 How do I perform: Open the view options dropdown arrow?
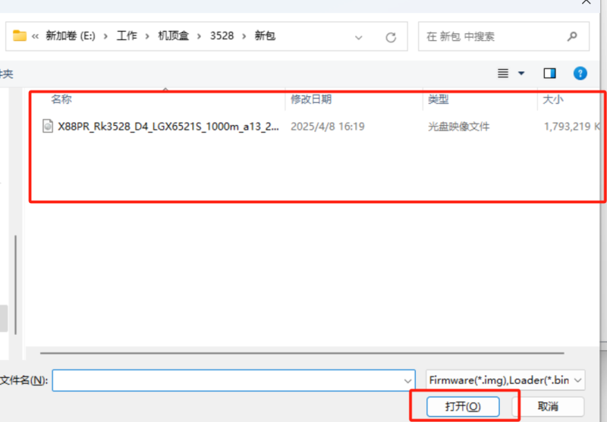tap(521, 73)
